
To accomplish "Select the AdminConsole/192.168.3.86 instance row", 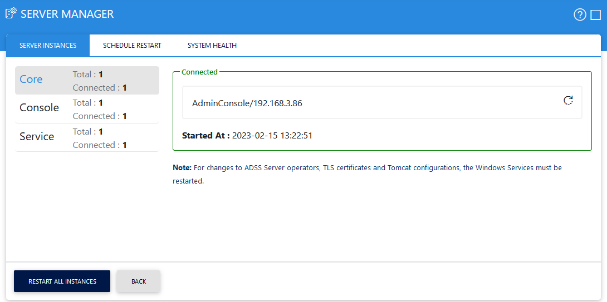I will [x=247, y=103].
